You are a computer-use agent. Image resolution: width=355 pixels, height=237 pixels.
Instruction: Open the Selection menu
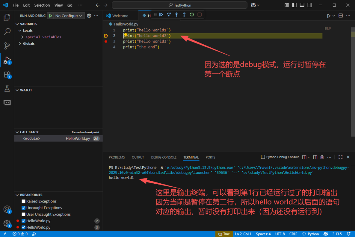click(x=42, y=5)
